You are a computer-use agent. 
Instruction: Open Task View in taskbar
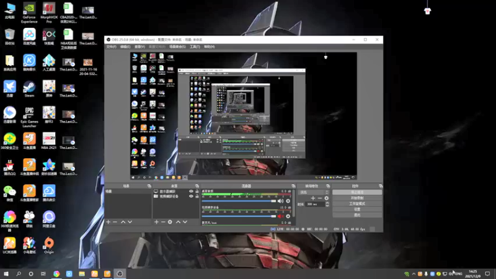pyautogui.click(x=43, y=273)
